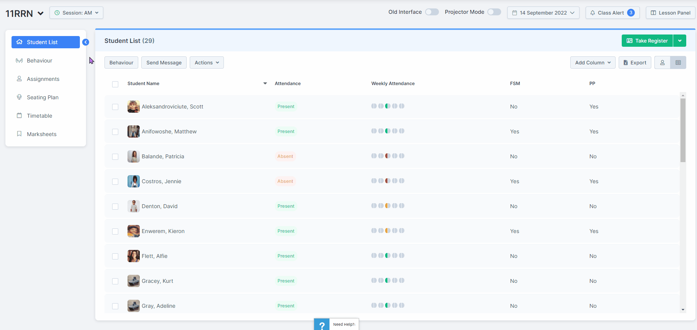Go to Marksheets in the sidebar
This screenshot has width=697, height=330.
point(41,134)
